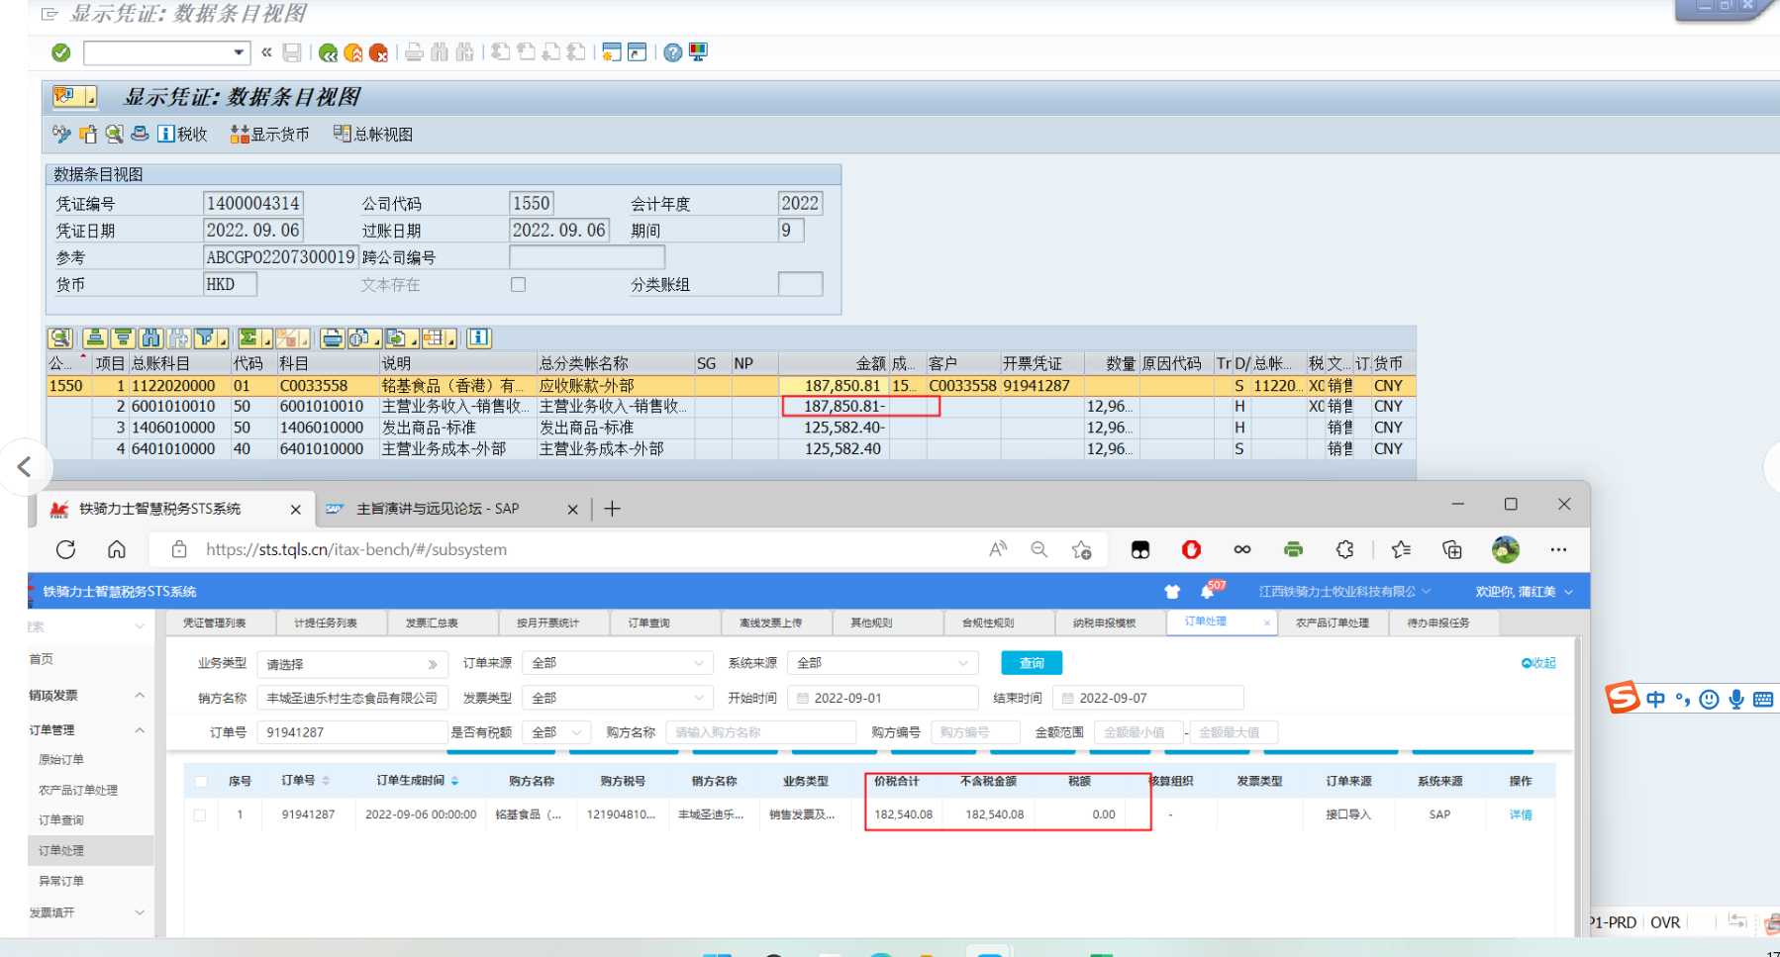
Task: Click the printer icon in grid toolbar
Action: coord(333,338)
